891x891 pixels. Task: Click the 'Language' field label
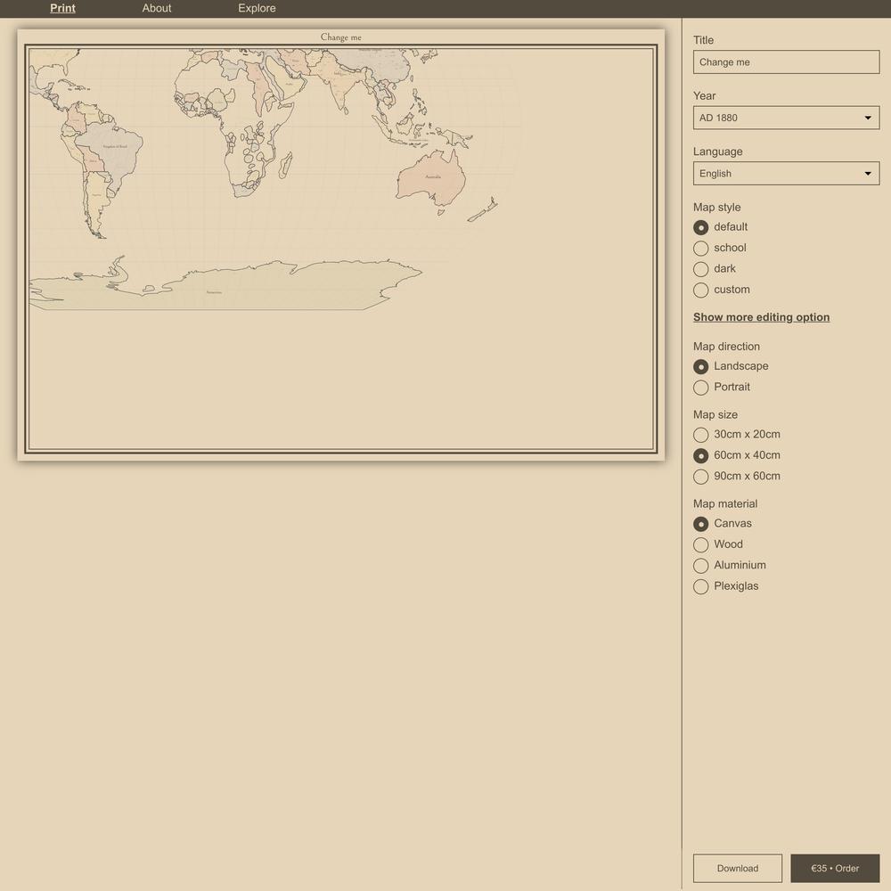(717, 151)
